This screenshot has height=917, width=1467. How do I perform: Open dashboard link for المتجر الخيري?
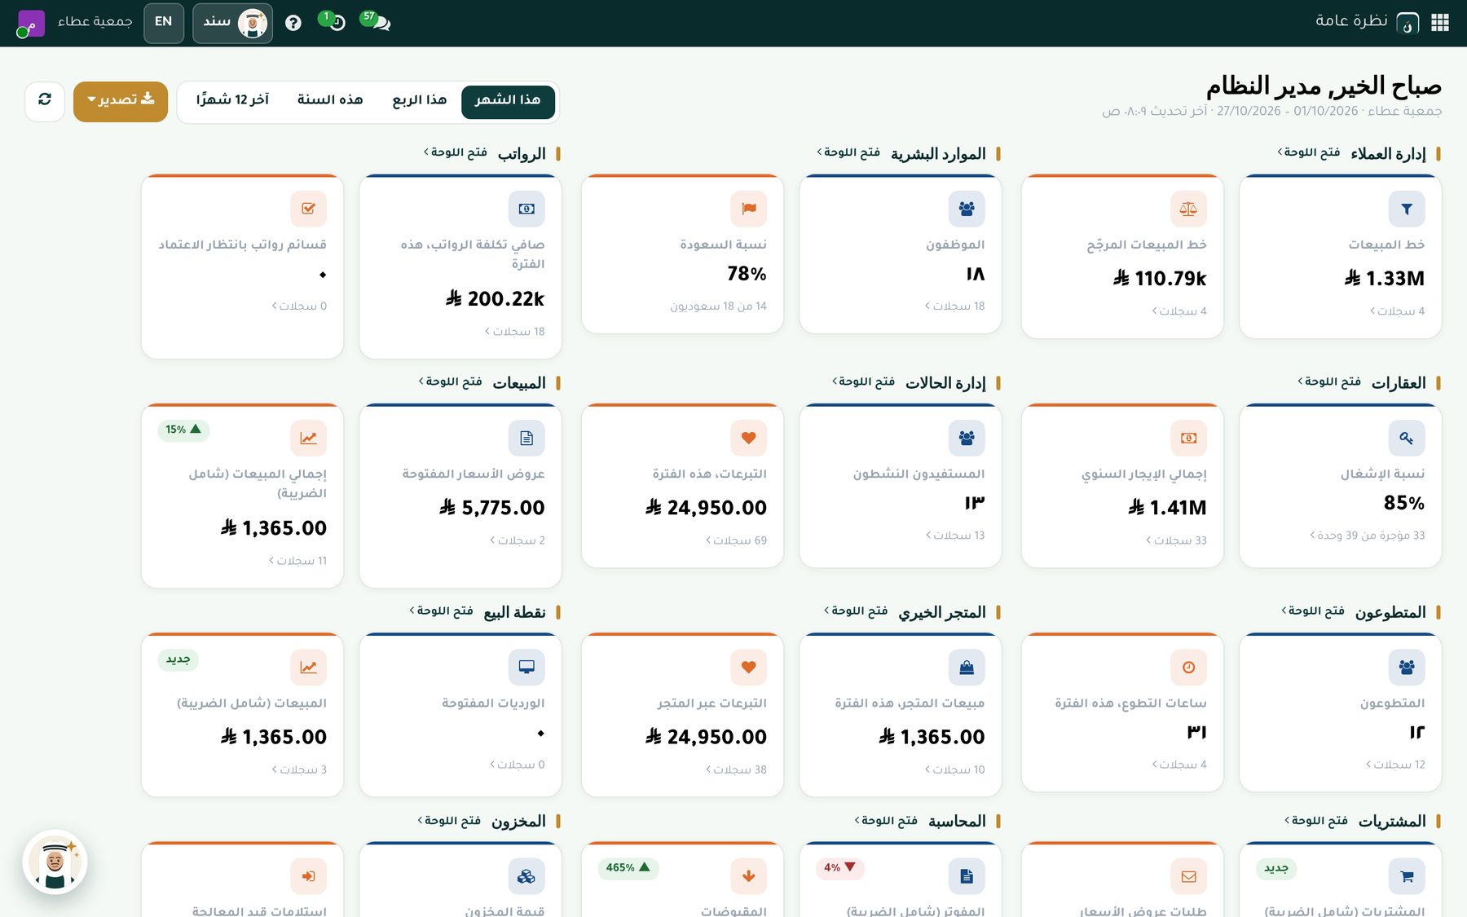856,611
